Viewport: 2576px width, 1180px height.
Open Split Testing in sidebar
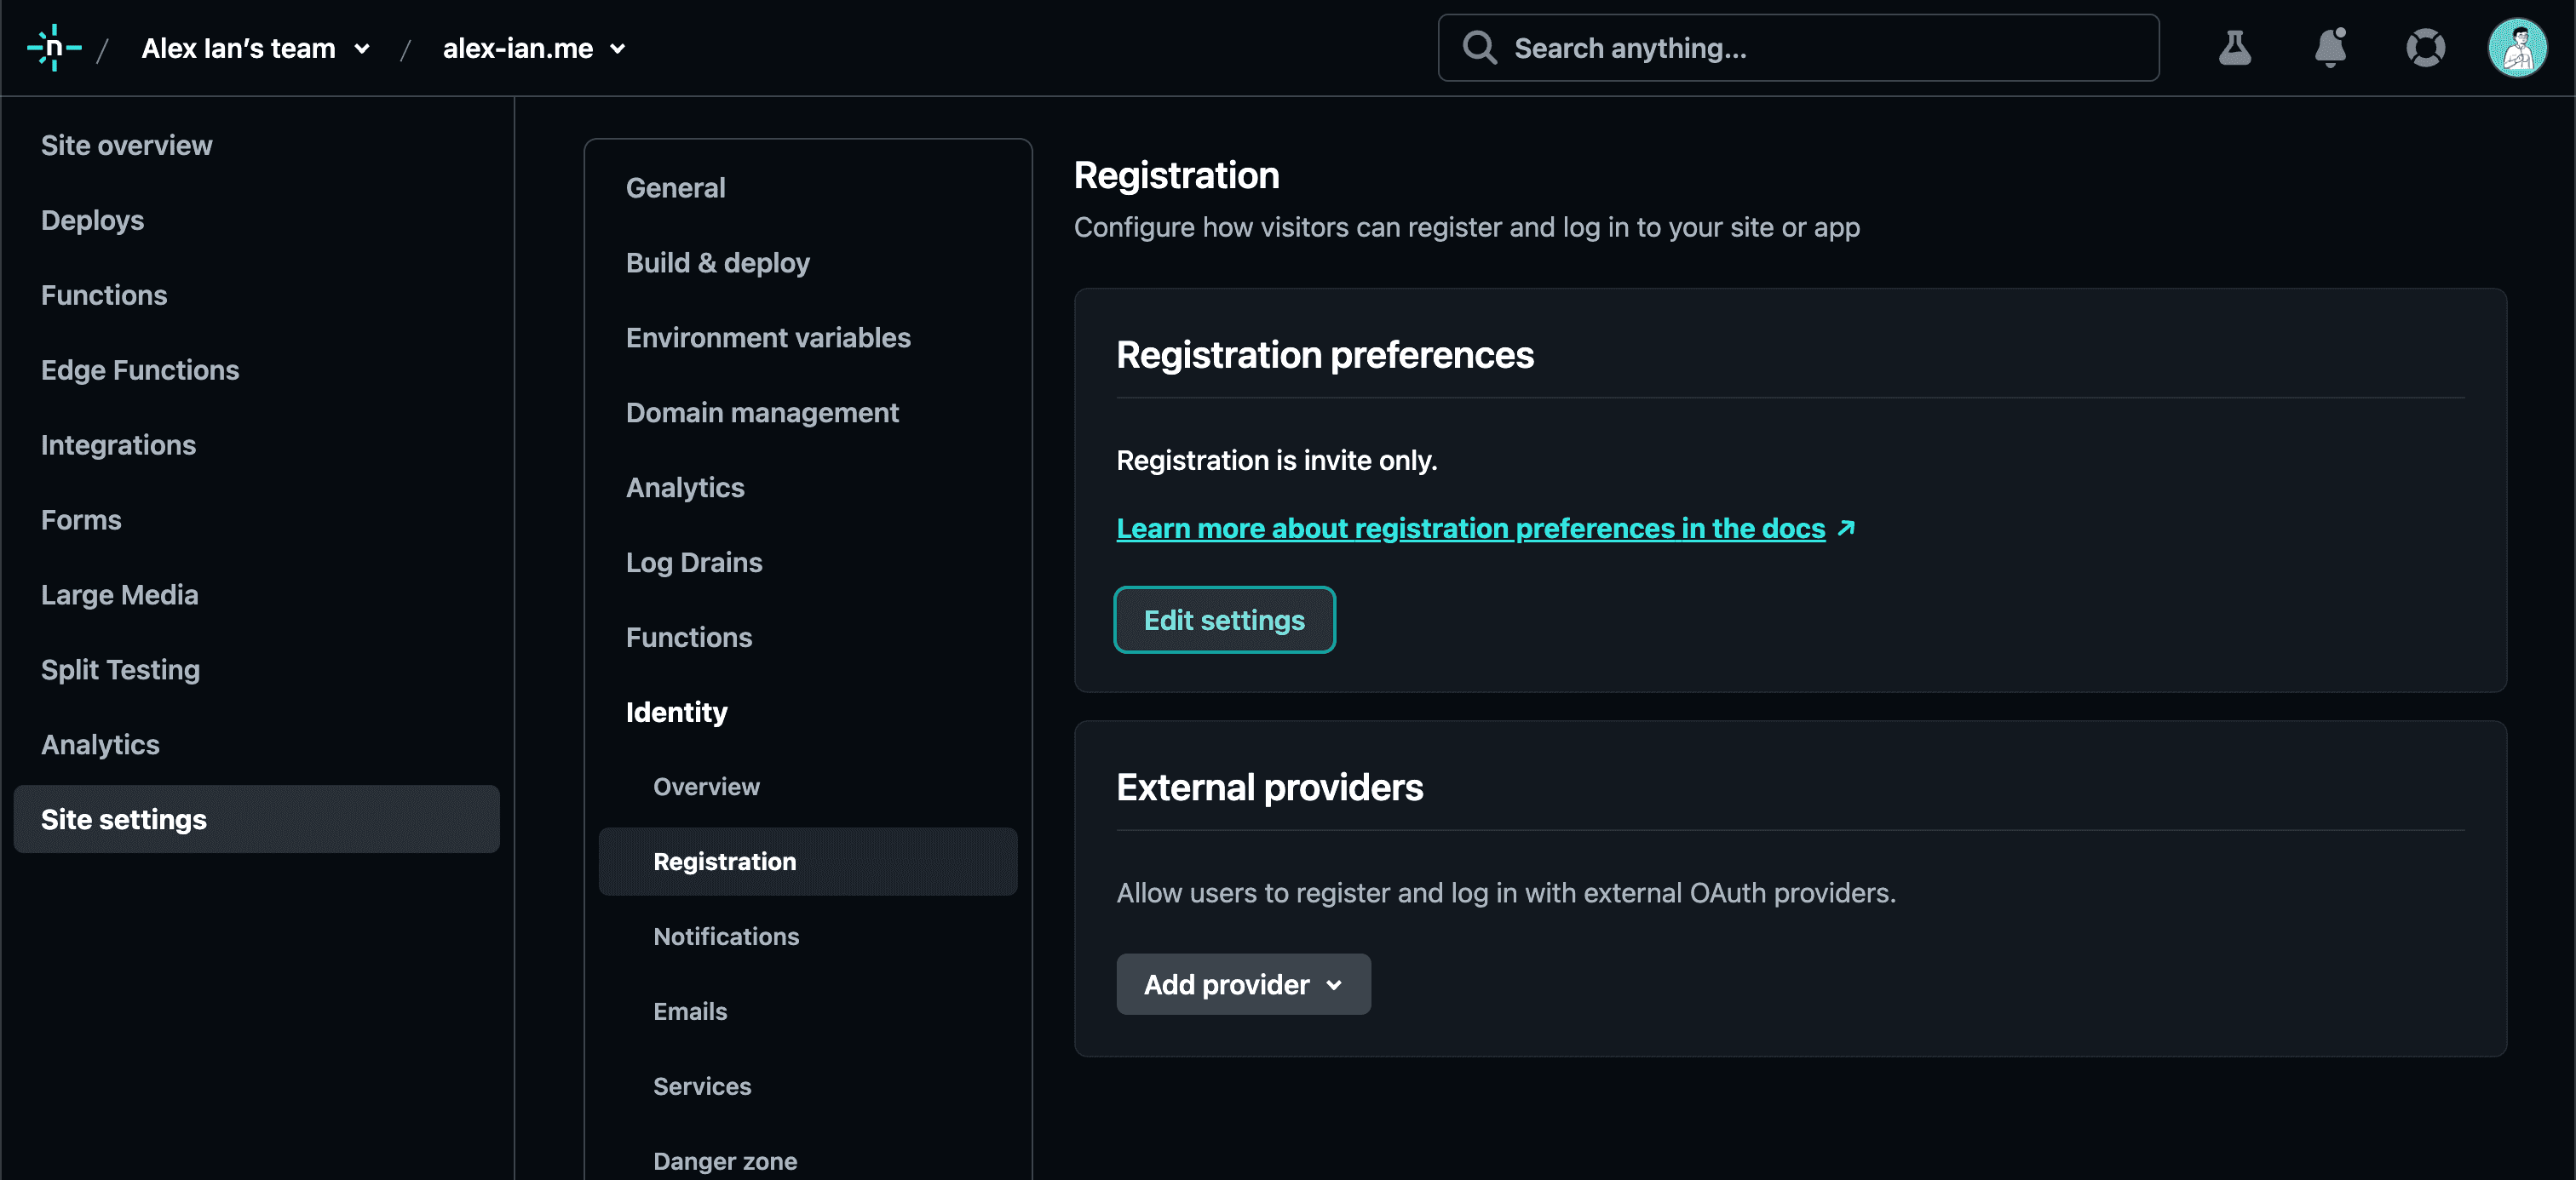(120, 669)
